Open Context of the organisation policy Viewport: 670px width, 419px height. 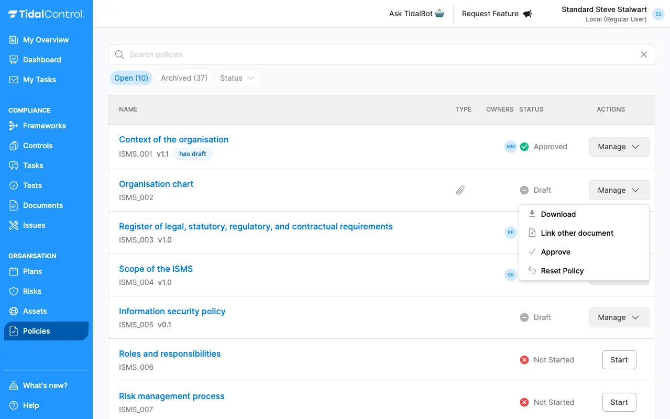coord(173,139)
